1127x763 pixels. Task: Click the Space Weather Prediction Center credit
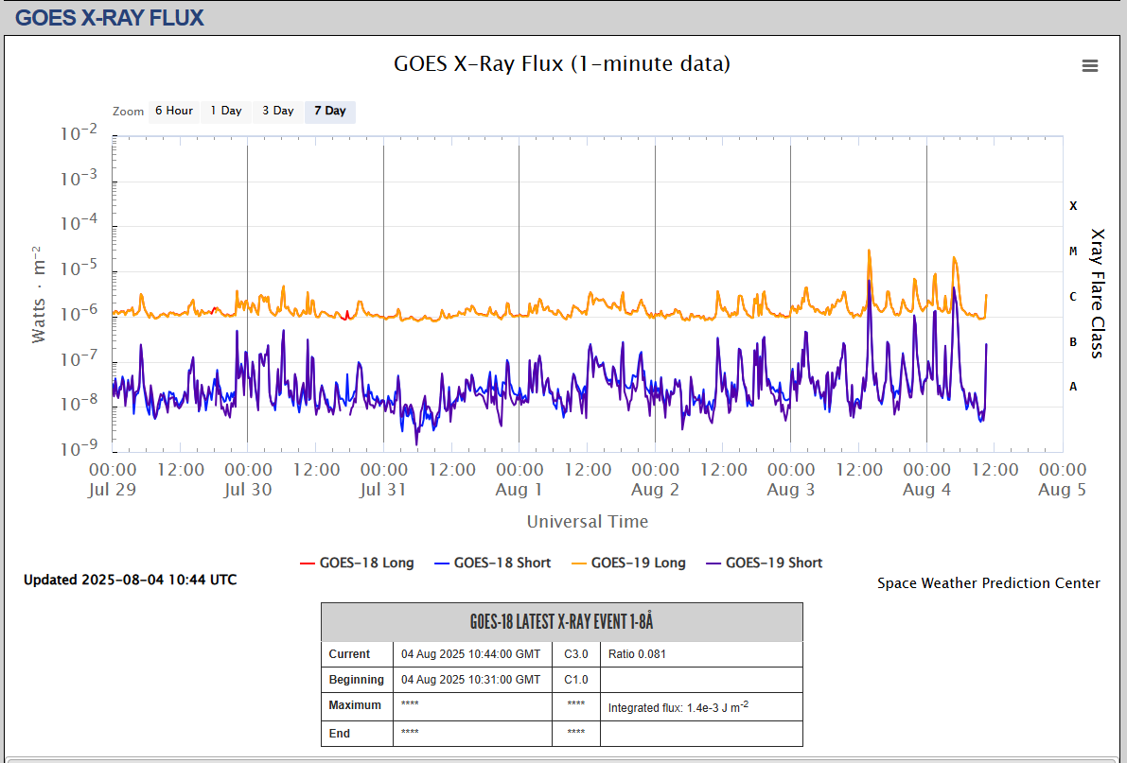click(988, 583)
